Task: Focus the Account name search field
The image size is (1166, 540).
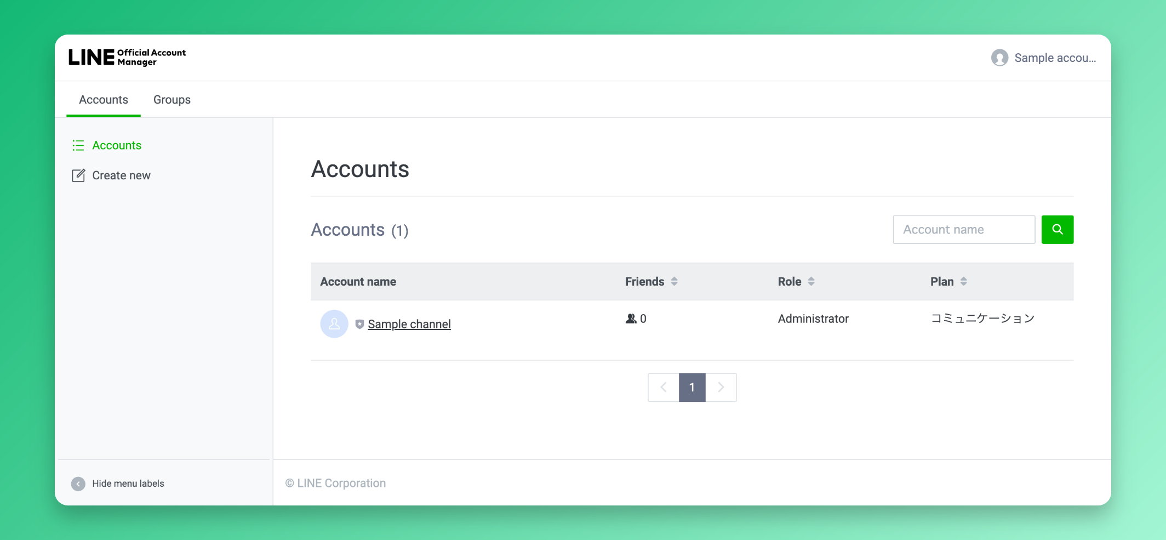Action: [x=963, y=230]
